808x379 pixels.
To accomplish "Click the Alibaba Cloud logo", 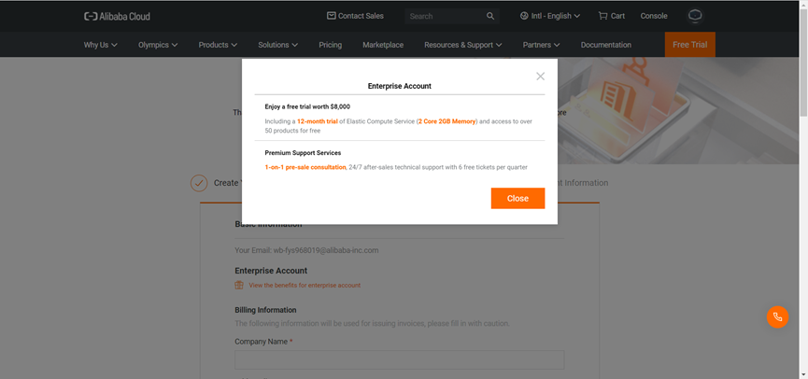I will (x=117, y=16).
